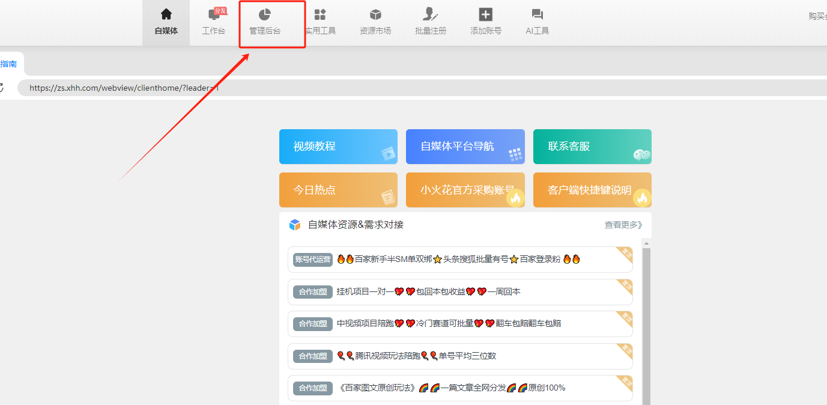Screen dimensions: 827x405
Task: Click the 分发 badge on 工作台
Action: pyautogui.click(x=220, y=11)
